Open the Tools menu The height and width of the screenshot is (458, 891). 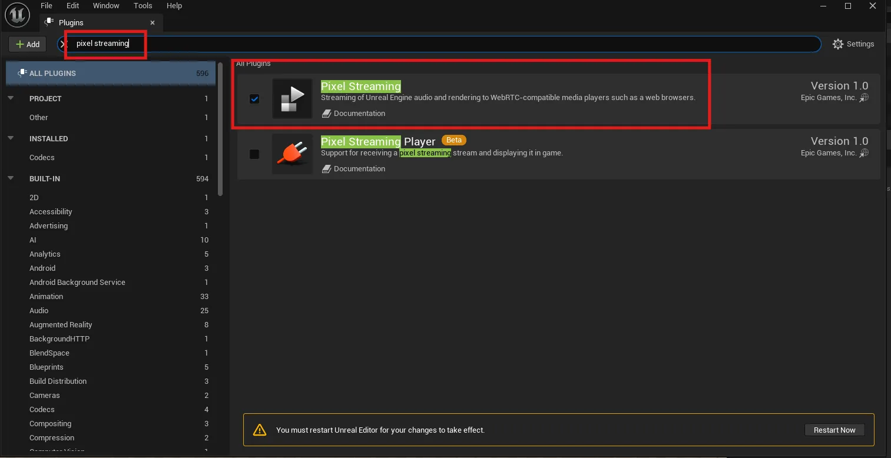(143, 6)
